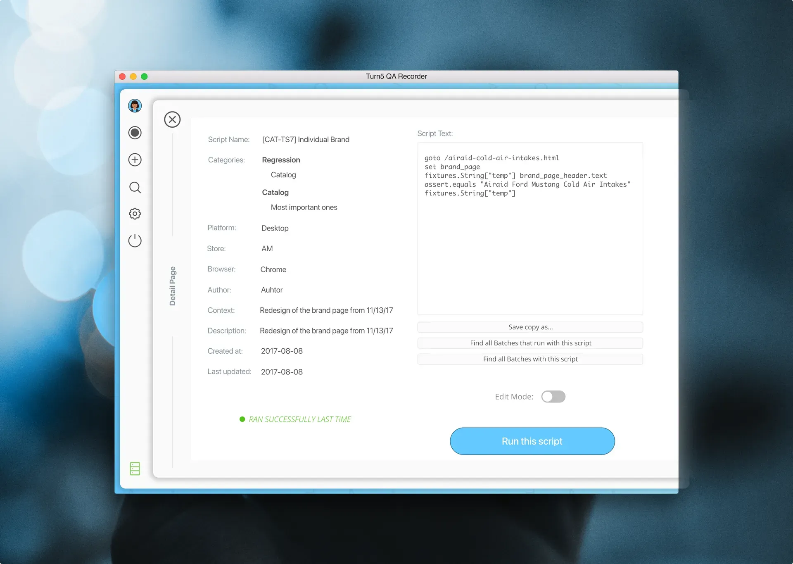Click the power/logout icon
This screenshot has height=564, width=793.
(x=135, y=241)
